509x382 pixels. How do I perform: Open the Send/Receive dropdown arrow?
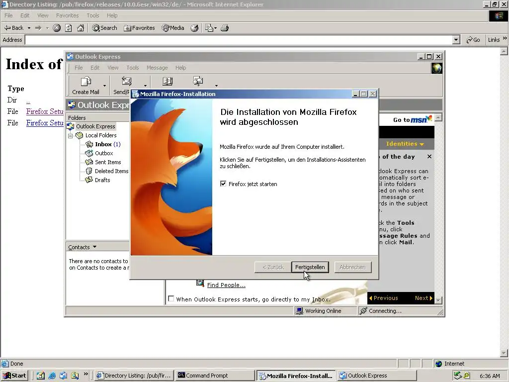click(x=145, y=86)
